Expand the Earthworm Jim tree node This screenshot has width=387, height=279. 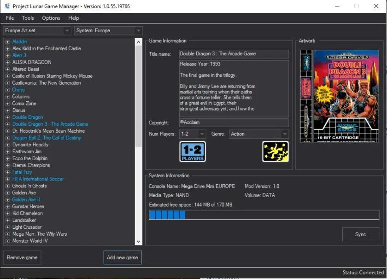7,152
